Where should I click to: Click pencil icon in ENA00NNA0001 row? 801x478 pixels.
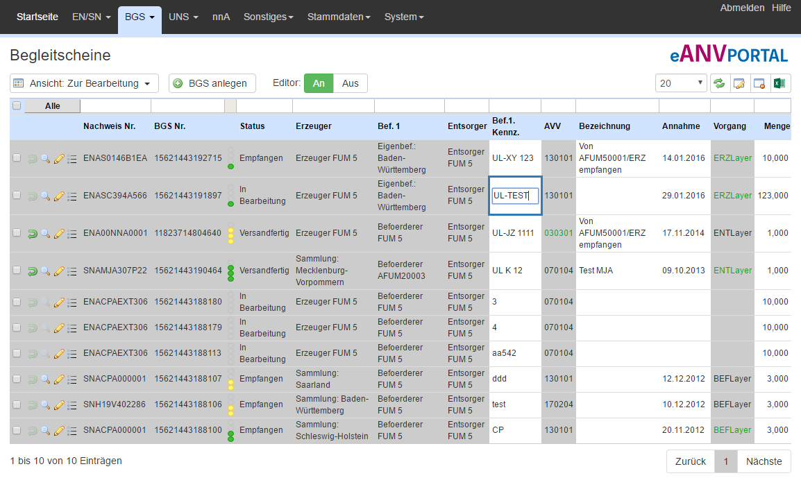[x=59, y=233]
